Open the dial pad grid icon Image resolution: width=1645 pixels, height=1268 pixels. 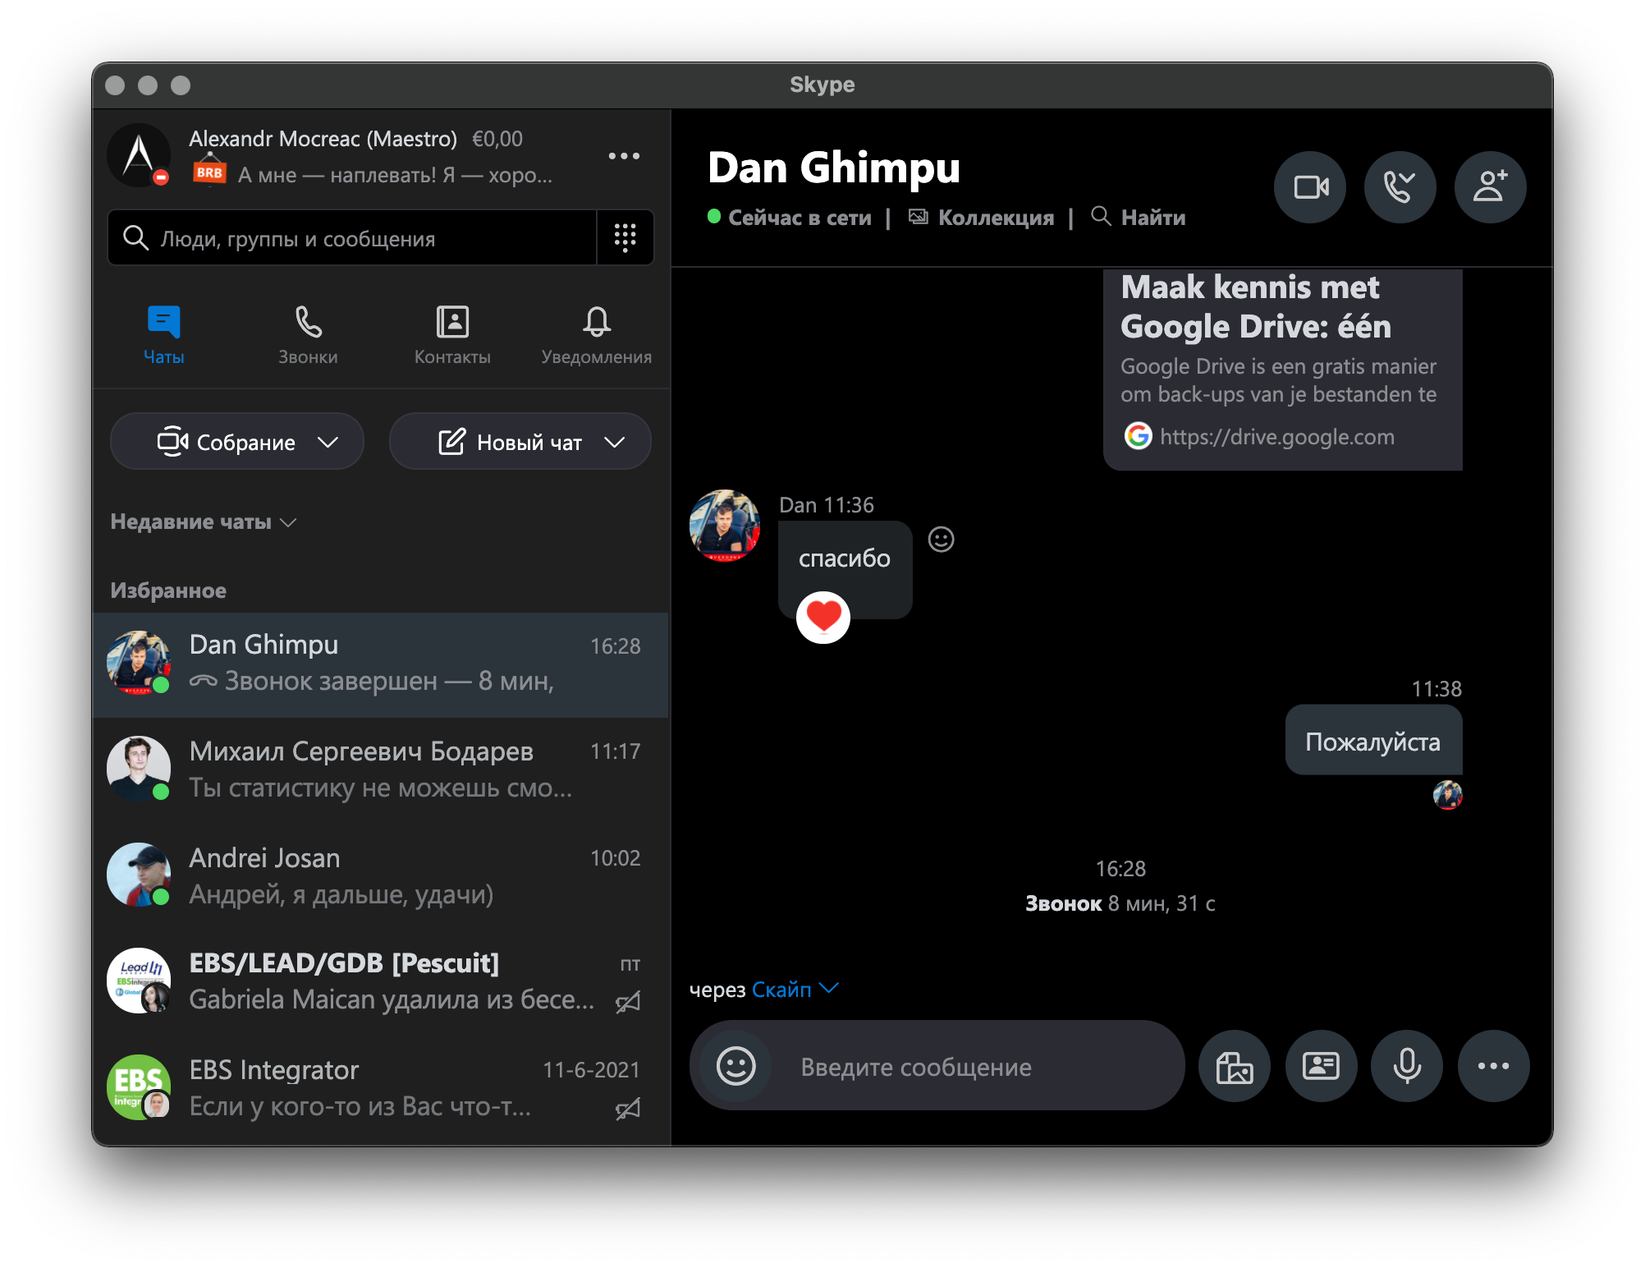[x=625, y=237]
